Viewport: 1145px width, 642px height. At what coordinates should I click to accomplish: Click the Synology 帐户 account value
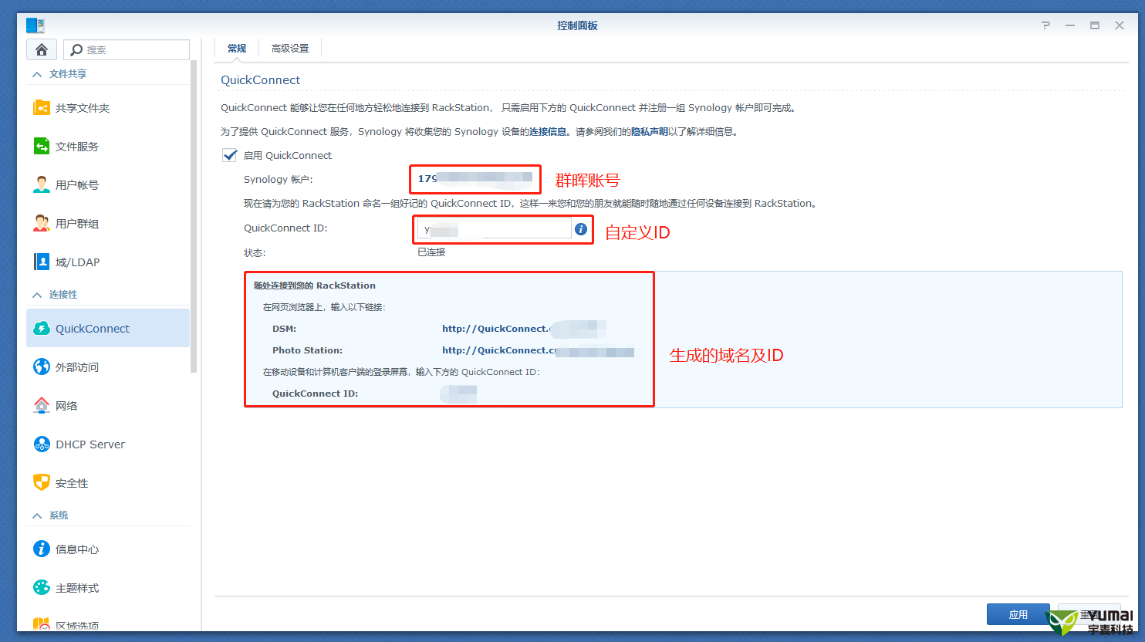(x=475, y=178)
